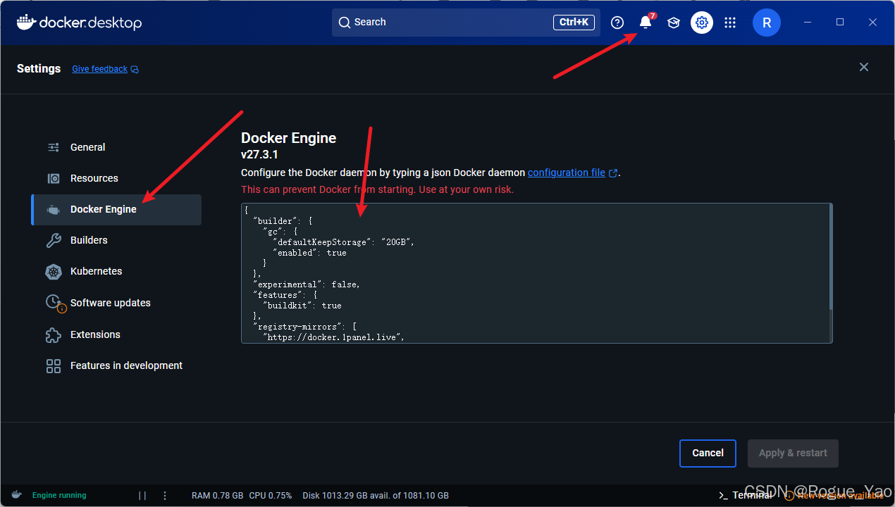Click the search magnifier icon
The width and height of the screenshot is (895, 507).
coord(345,23)
